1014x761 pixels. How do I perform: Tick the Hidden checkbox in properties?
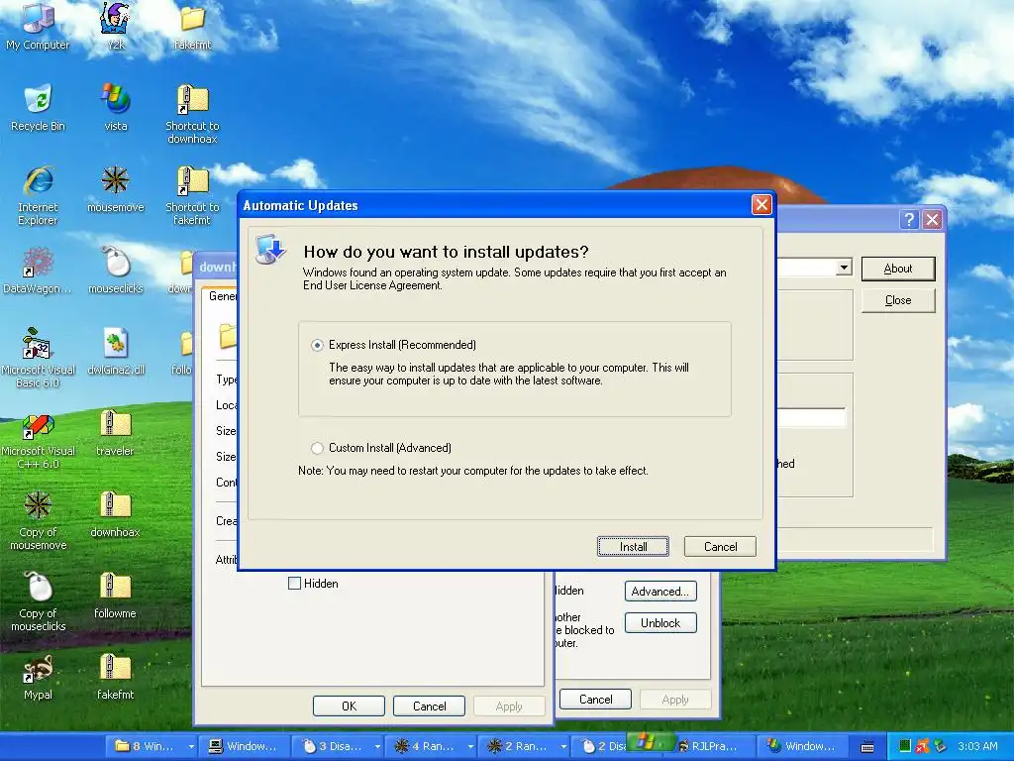coord(294,583)
